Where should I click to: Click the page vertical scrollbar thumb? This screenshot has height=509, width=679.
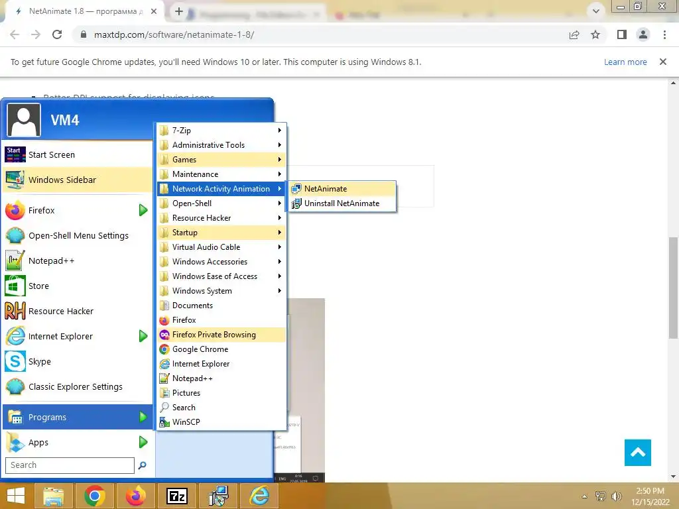(673, 288)
